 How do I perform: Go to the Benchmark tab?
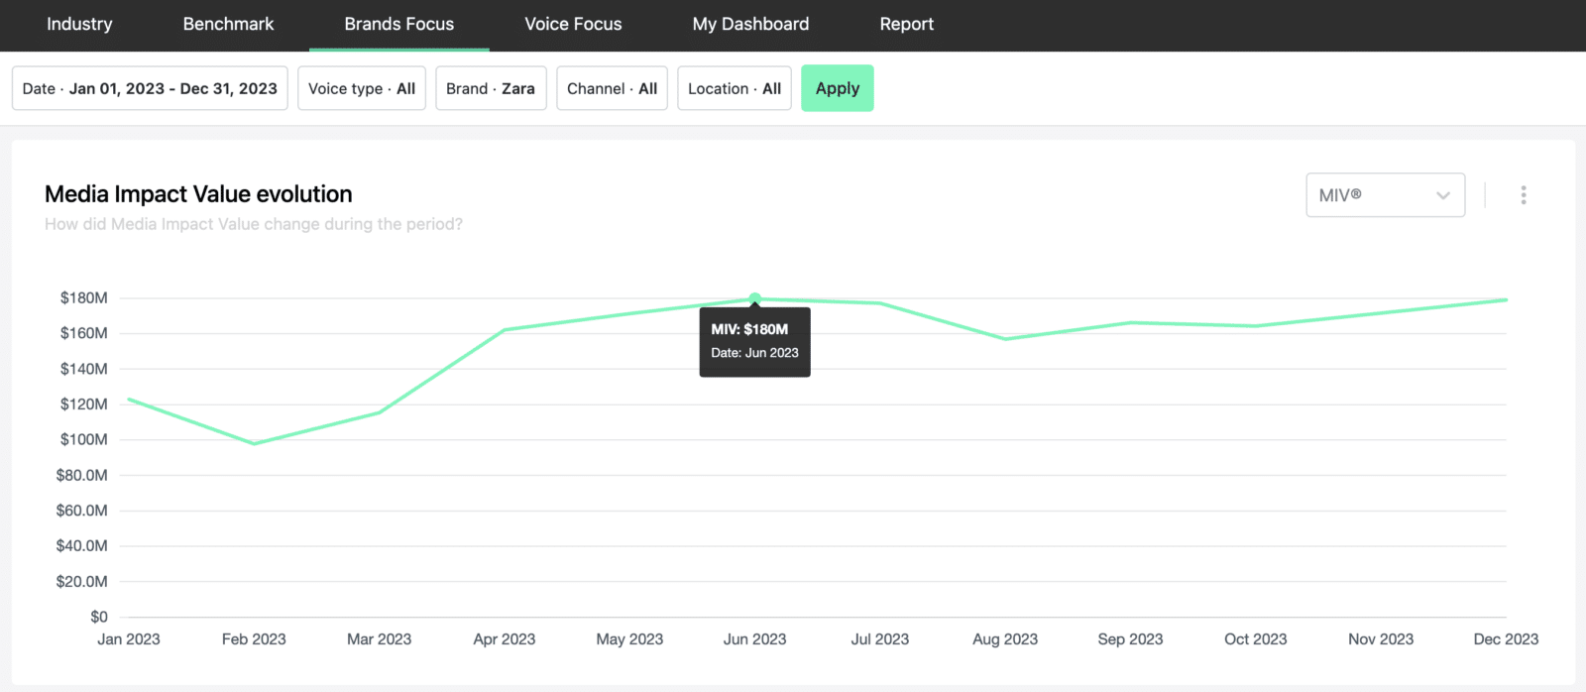[x=228, y=24]
